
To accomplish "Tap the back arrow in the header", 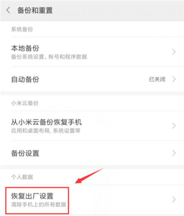I will (x=8, y=10).
